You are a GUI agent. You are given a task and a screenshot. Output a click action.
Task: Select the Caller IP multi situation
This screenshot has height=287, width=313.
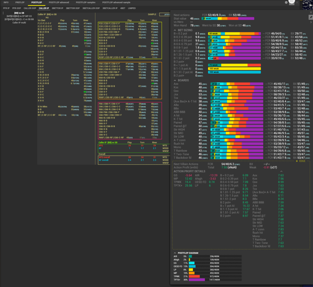tap(19, 23)
